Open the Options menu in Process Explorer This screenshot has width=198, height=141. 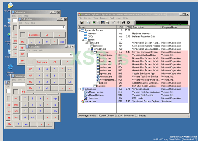click(88, 18)
